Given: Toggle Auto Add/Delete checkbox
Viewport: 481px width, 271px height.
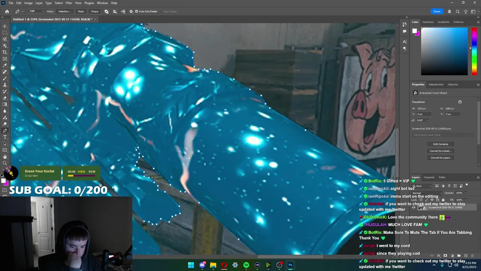Looking at the screenshot, I should [x=136, y=11].
